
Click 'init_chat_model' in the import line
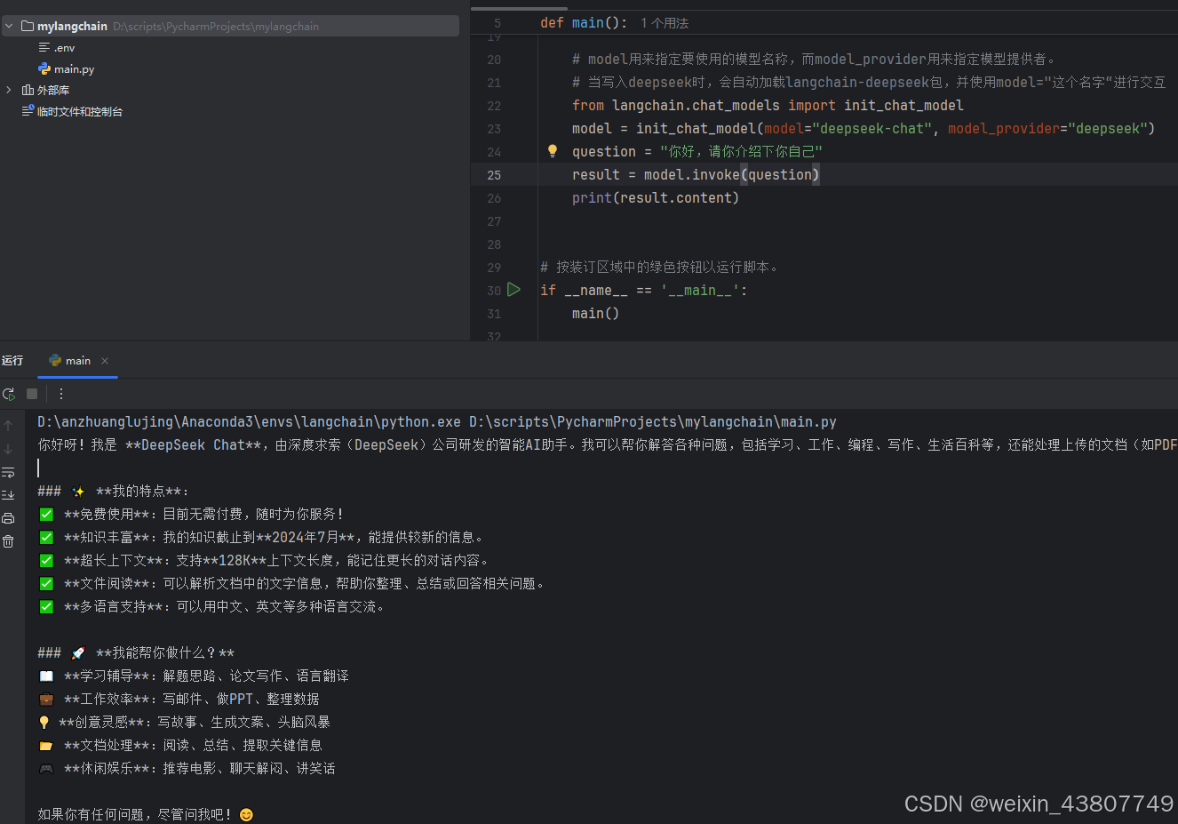[903, 106]
